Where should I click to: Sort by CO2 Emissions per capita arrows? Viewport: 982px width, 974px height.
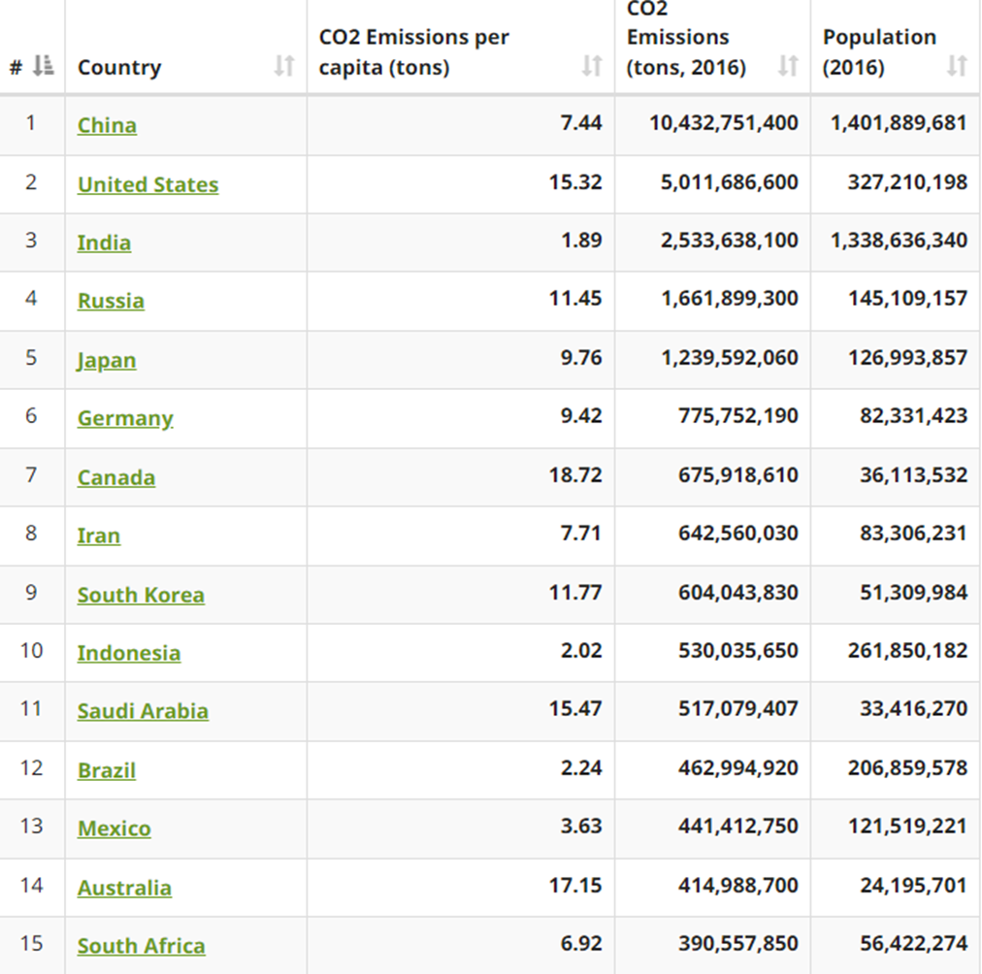coord(591,66)
